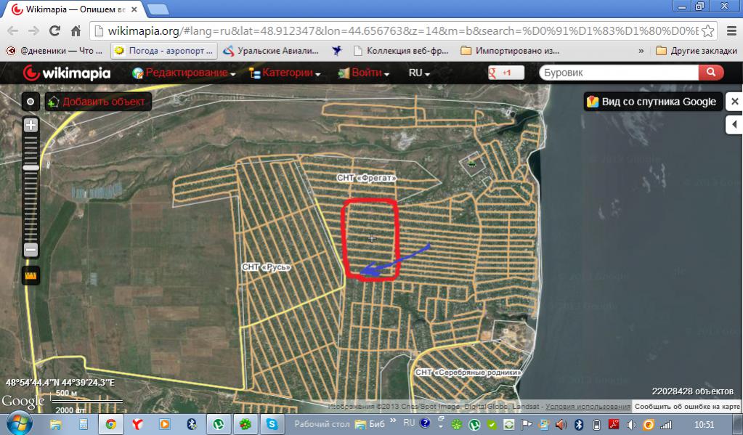743x435 pixels.
Task: Click the network signal tray icon
Action: 666,425
